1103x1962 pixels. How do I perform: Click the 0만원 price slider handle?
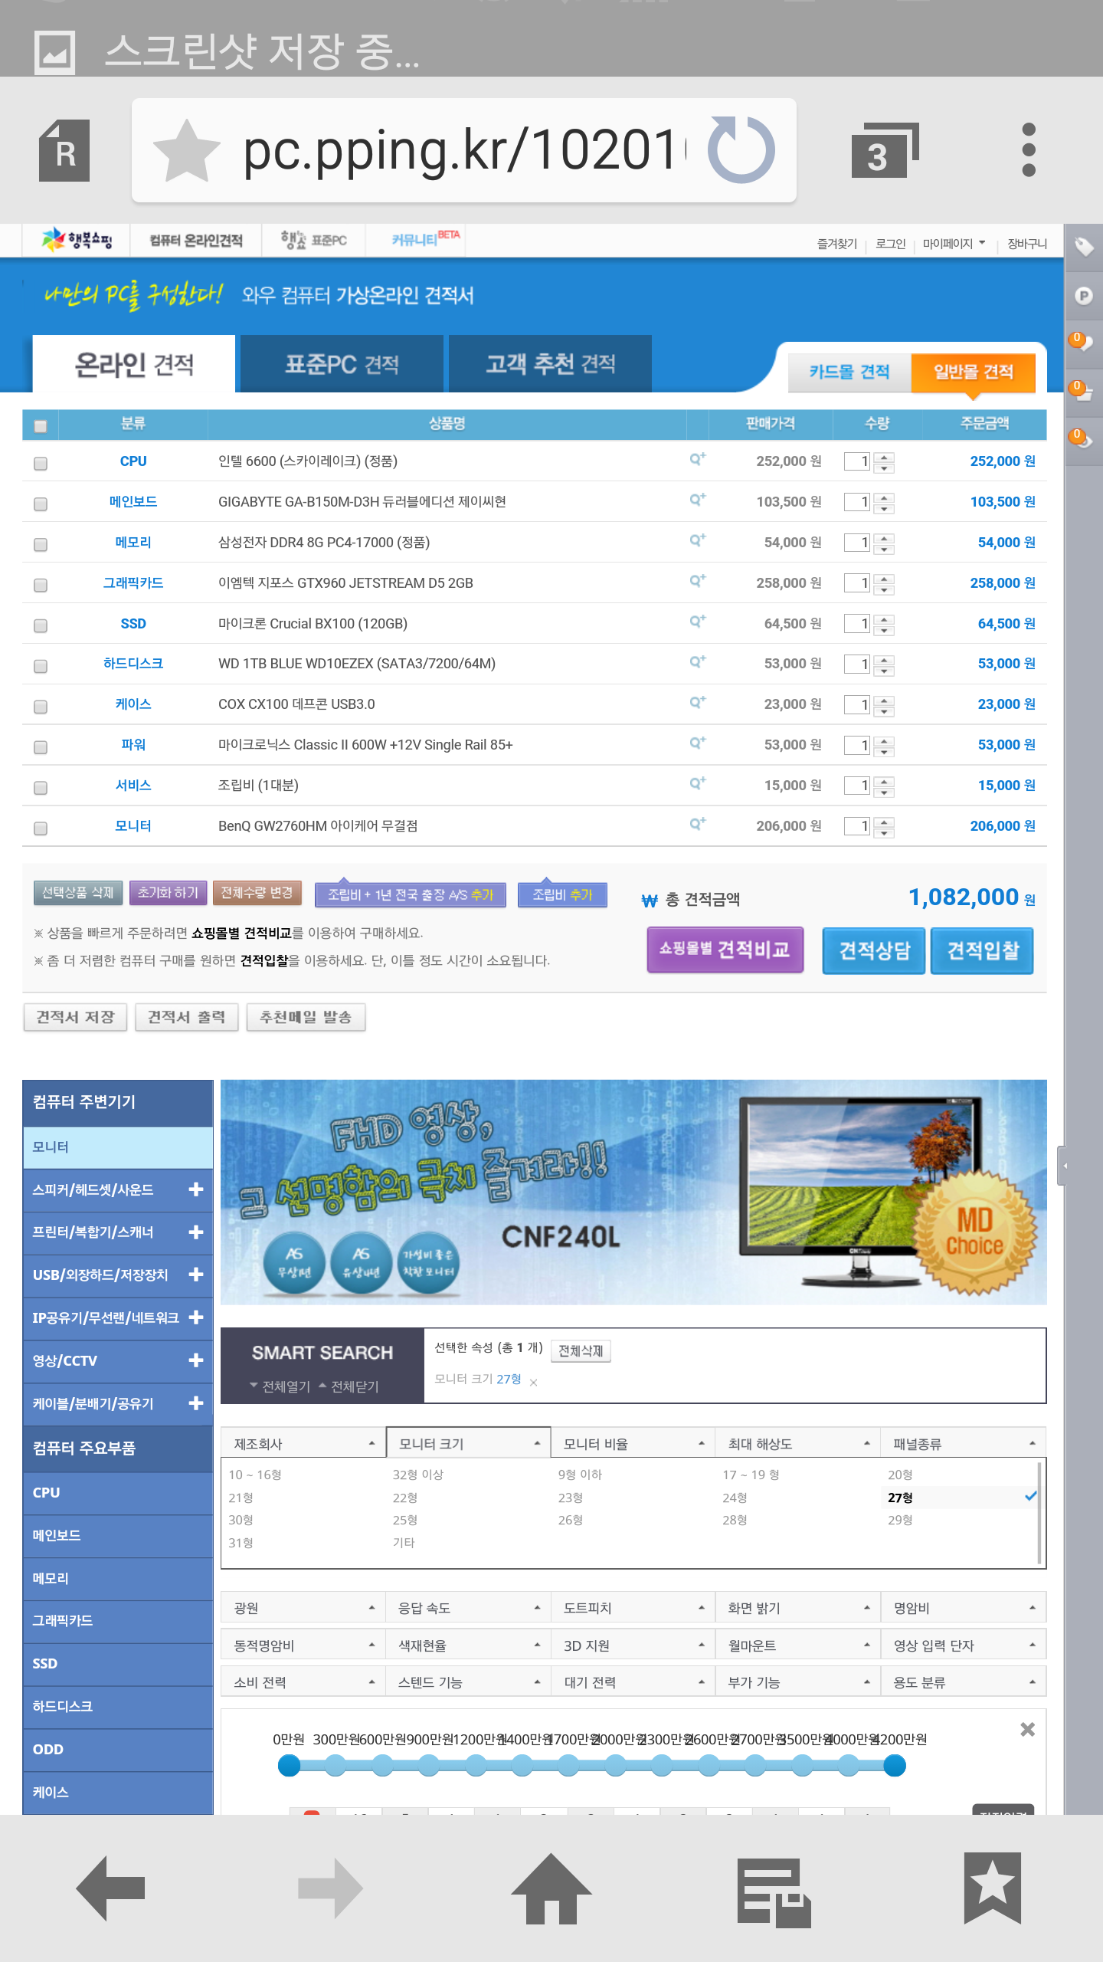point(289,1766)
